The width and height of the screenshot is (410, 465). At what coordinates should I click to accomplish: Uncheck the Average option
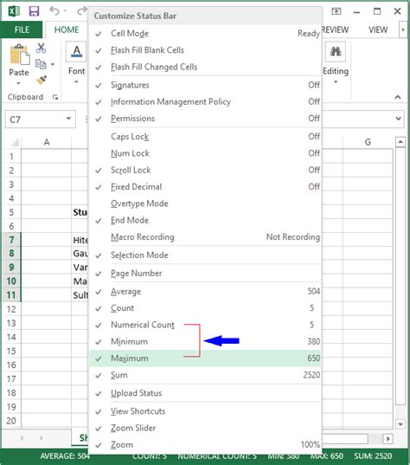pyautogui.click(x=205, y=292)
